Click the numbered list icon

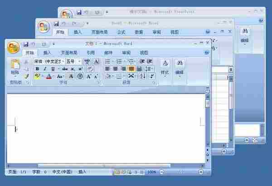(x=119, y=61)
